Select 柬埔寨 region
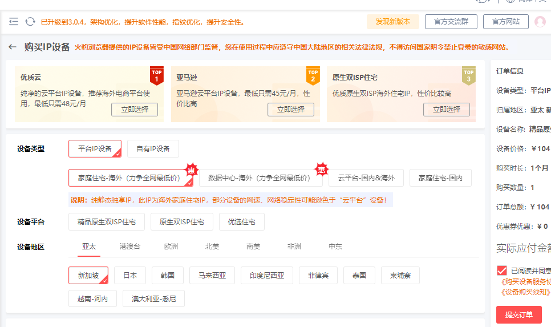Image resolution: width=551 pixels, height=327 pixels. (400, 275)
